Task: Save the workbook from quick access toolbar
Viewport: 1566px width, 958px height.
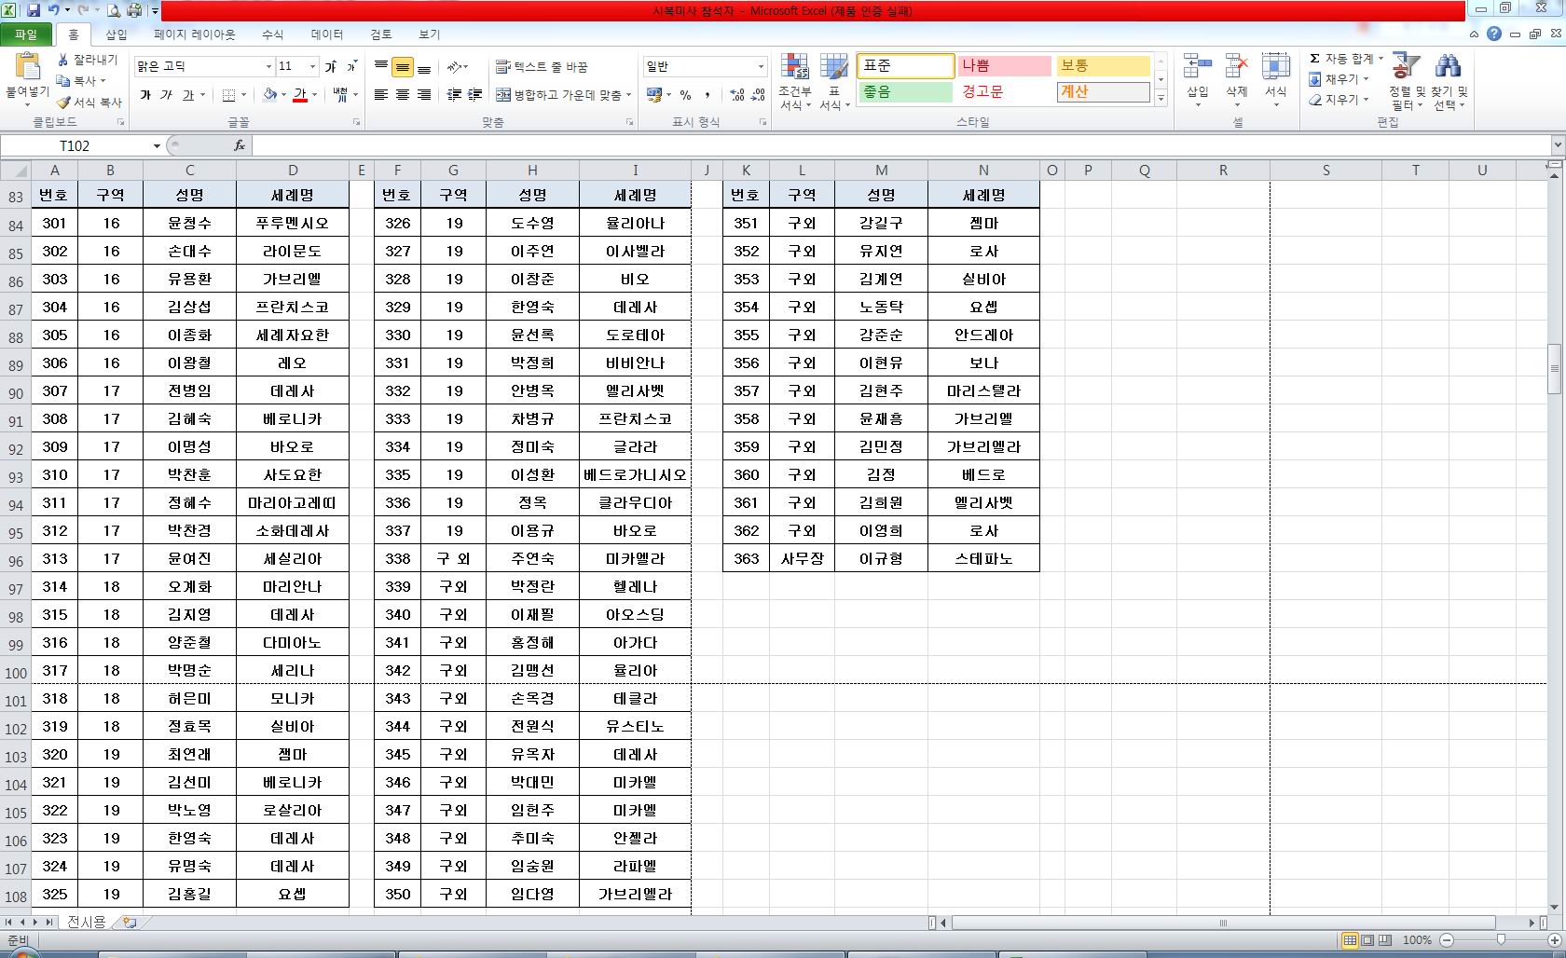Action: click(x=33, y=10)
